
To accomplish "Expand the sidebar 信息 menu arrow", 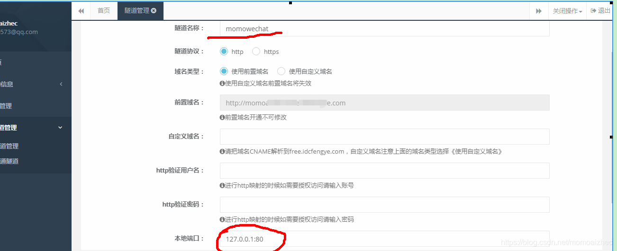I will click(x=61, y=84).
